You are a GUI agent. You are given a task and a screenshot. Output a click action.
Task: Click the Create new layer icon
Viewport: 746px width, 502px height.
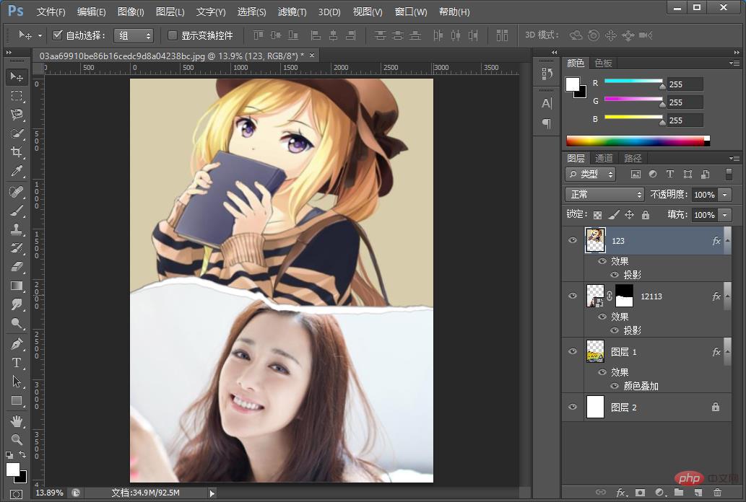pos(698,493)
